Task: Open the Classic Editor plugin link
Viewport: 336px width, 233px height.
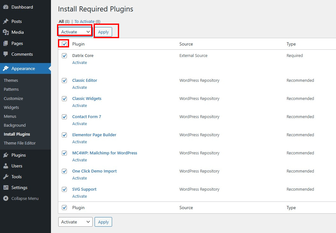Action: coord(85,80)
